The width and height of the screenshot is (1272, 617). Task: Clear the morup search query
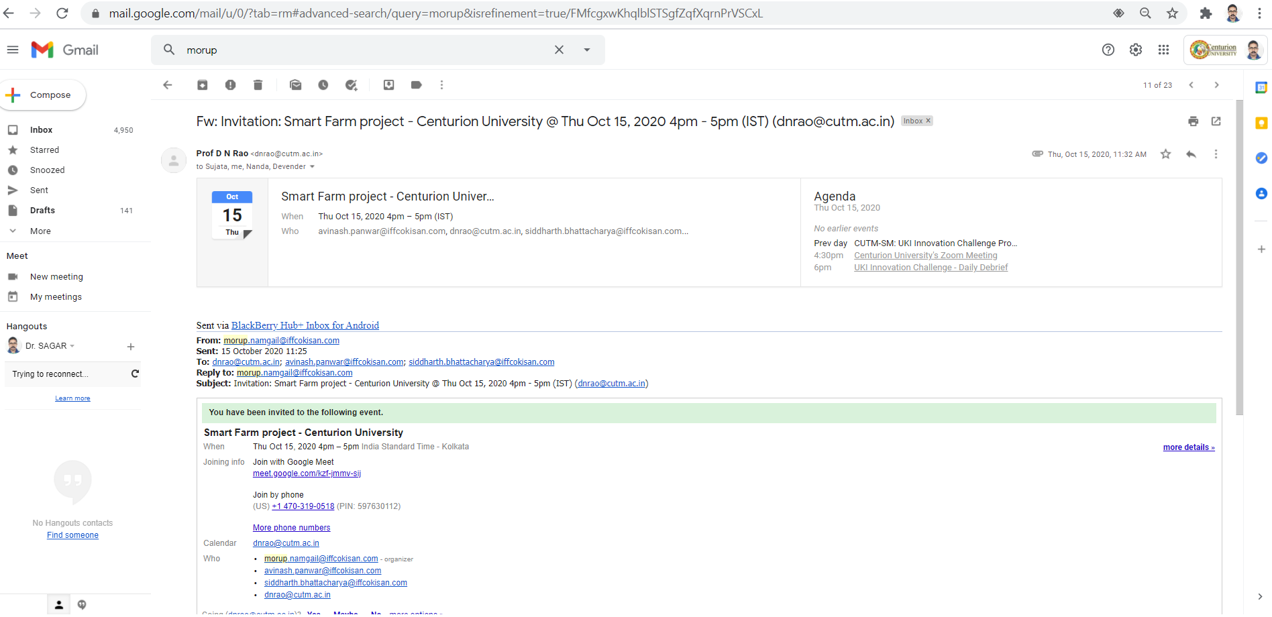[x=559, y=50]
